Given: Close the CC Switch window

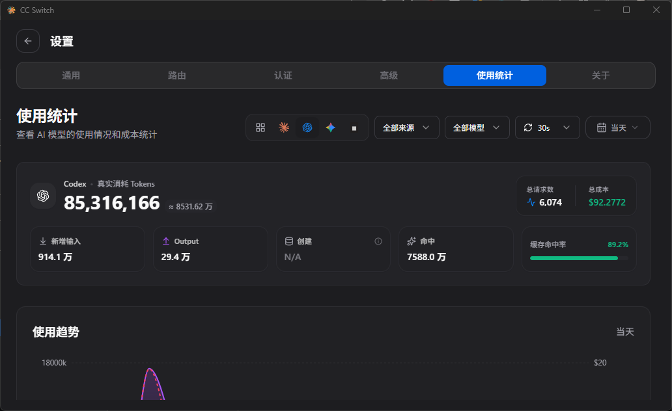Looking at the screenshot, I should tap(656, 10).
